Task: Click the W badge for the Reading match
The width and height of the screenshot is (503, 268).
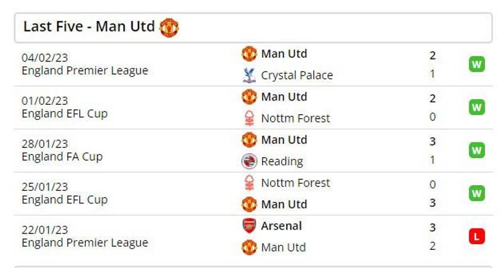Action: tap(477, 151)
